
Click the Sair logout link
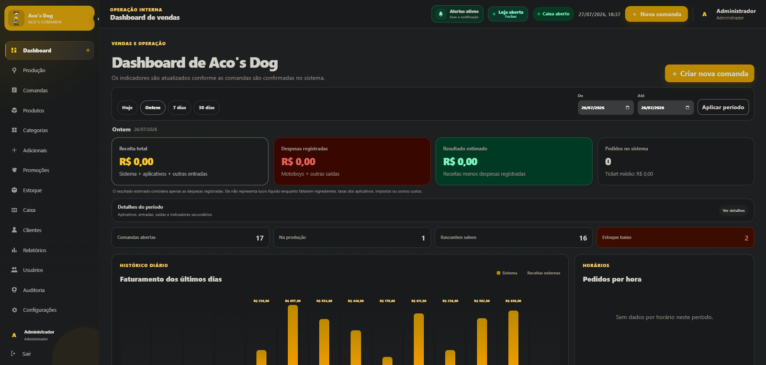click(x=26, y=354)
